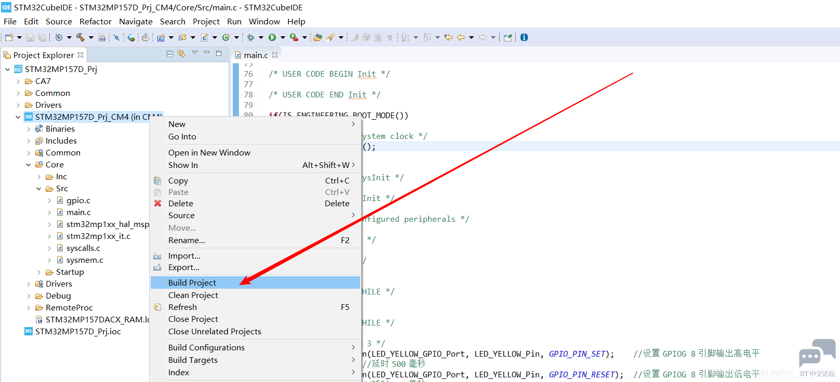The height and width of the screenshot is (382, 840).
Task: Collapse all in Project Explorer
Action: [170, 53]
